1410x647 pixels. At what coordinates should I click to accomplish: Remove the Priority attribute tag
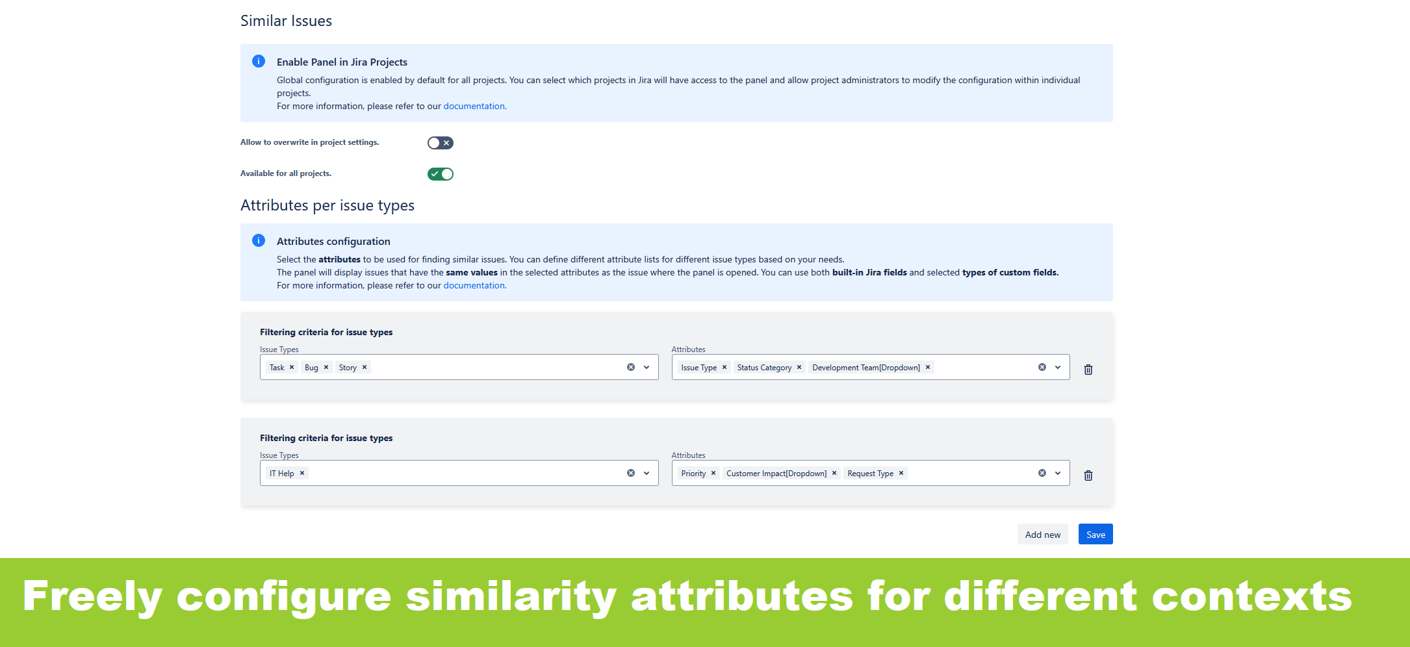pyautogui.click(x=713, y=473)
